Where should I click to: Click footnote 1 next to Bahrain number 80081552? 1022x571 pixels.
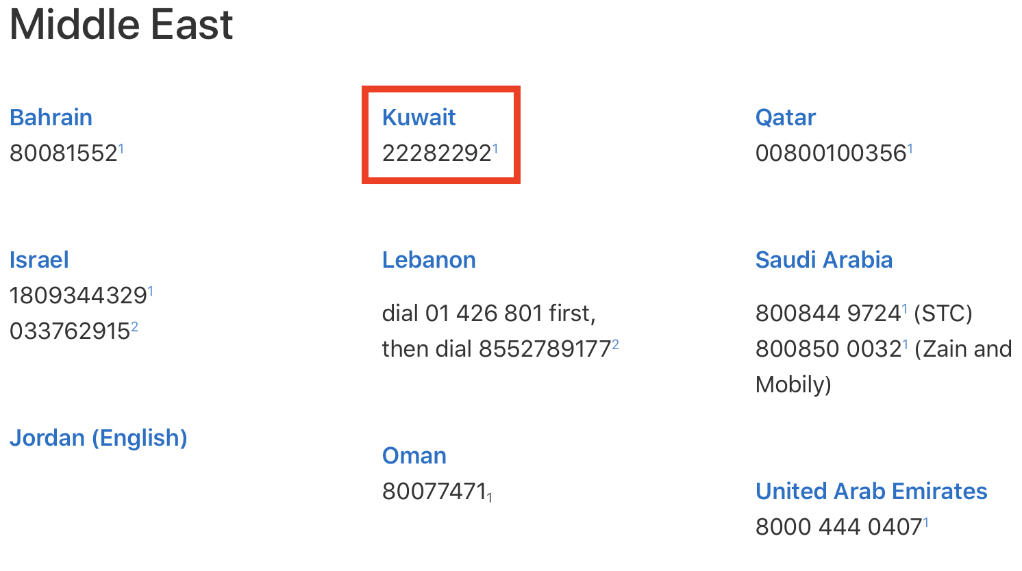click(121, 148)
